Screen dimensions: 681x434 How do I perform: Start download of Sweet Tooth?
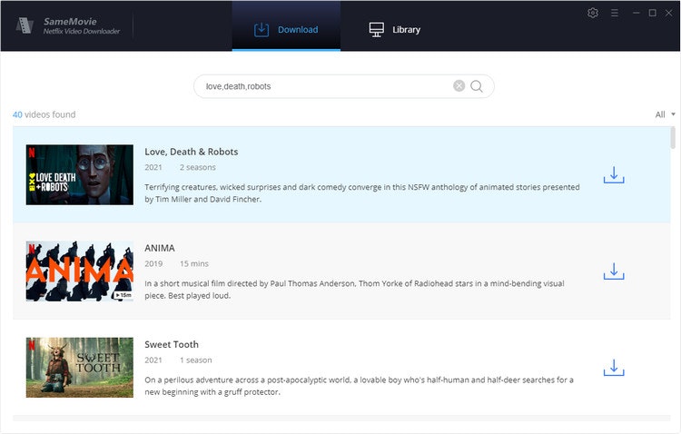(614, 368)
